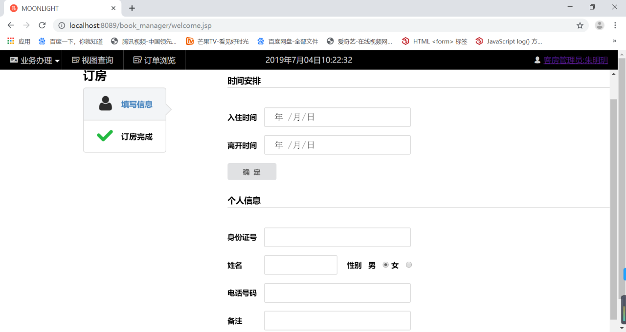Open the Chrome profile avatar
Viewport: 626px width, 332px height.
600,25
